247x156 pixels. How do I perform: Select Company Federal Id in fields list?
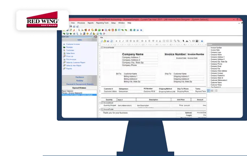218,76
